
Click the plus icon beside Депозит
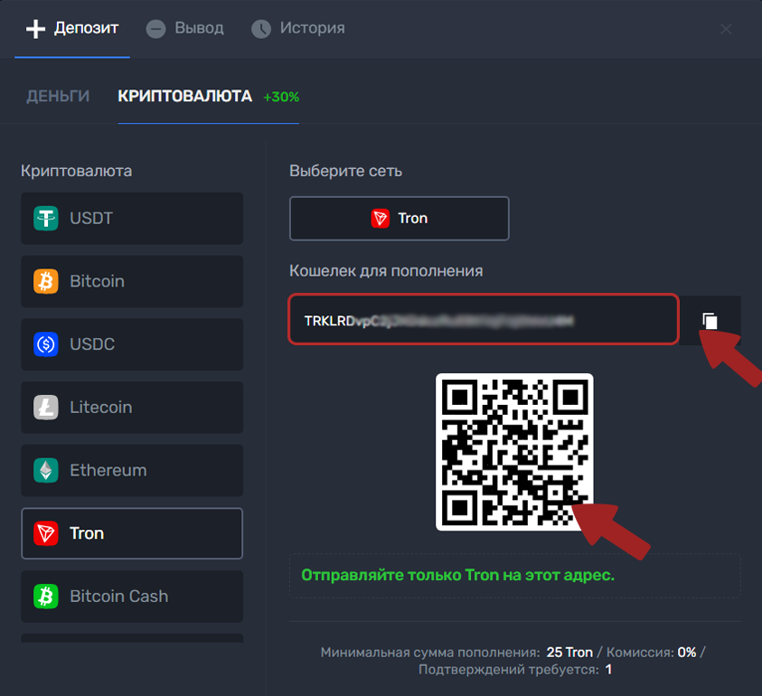35,29
